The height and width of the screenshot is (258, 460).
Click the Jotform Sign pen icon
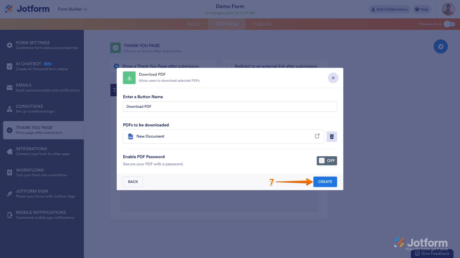tap(9, 194)
